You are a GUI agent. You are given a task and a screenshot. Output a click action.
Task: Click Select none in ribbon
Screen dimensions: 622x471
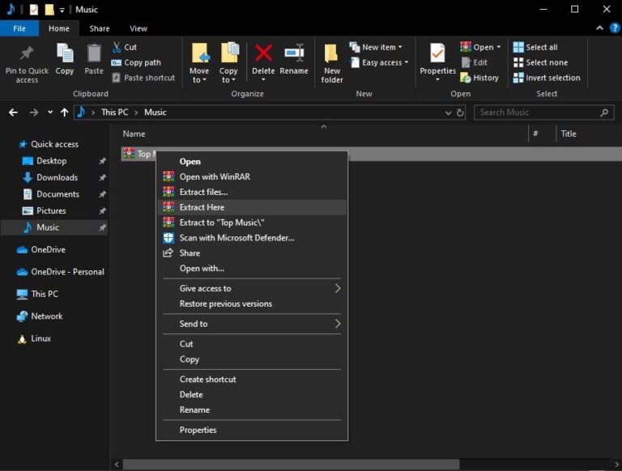click(540, 62)
